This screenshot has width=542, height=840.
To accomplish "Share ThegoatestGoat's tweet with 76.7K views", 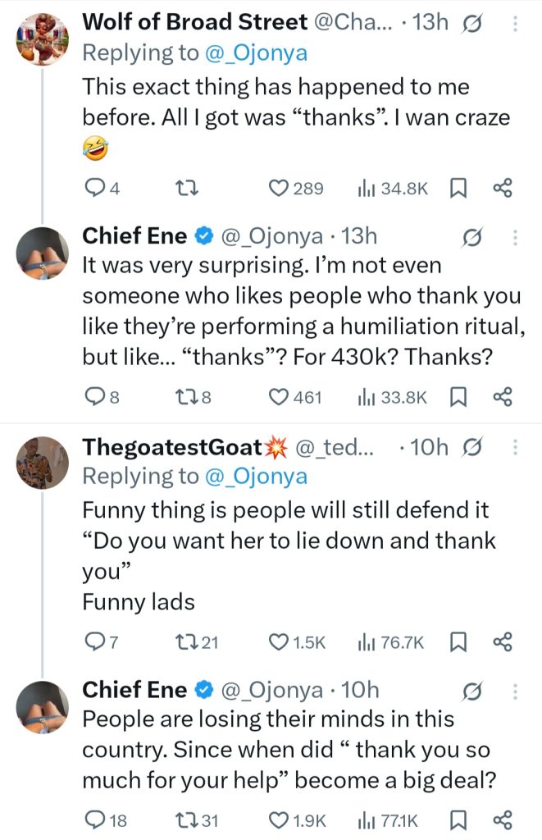I will (502, 642).
